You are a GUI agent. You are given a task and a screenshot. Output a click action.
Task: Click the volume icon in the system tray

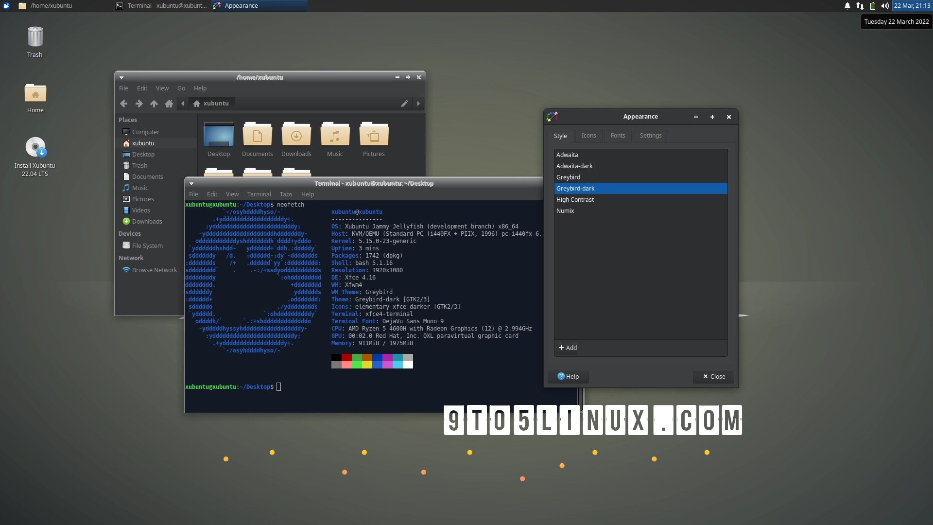(x=885, y=6)
